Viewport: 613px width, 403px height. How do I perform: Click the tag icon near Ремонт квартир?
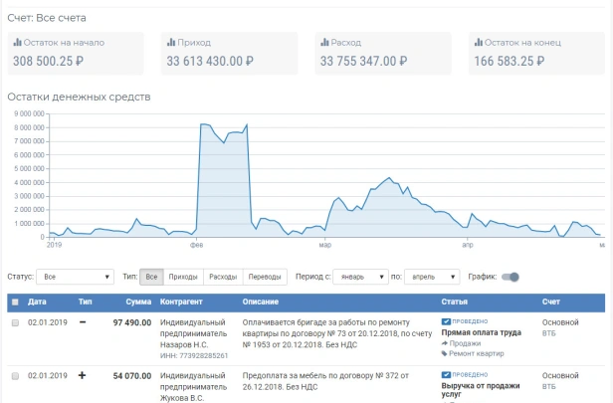[444, 354]
